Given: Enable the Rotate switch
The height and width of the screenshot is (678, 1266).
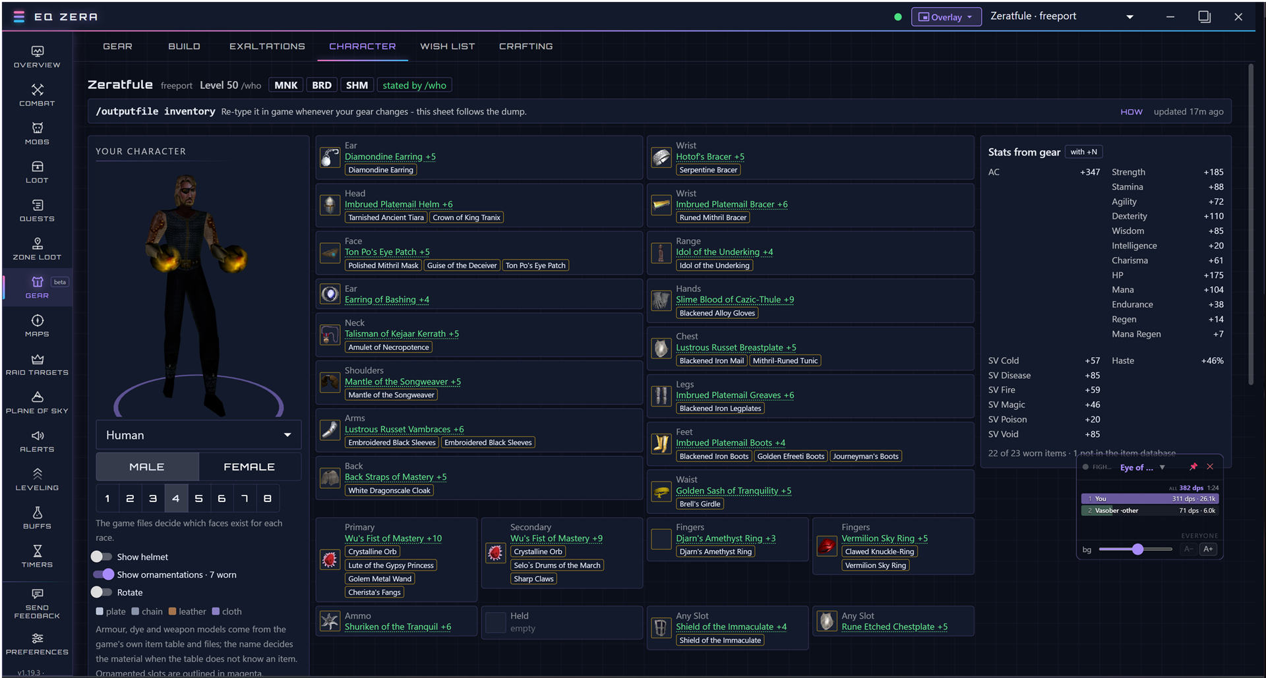Looking at the screenshot, I should coord(102,592).
